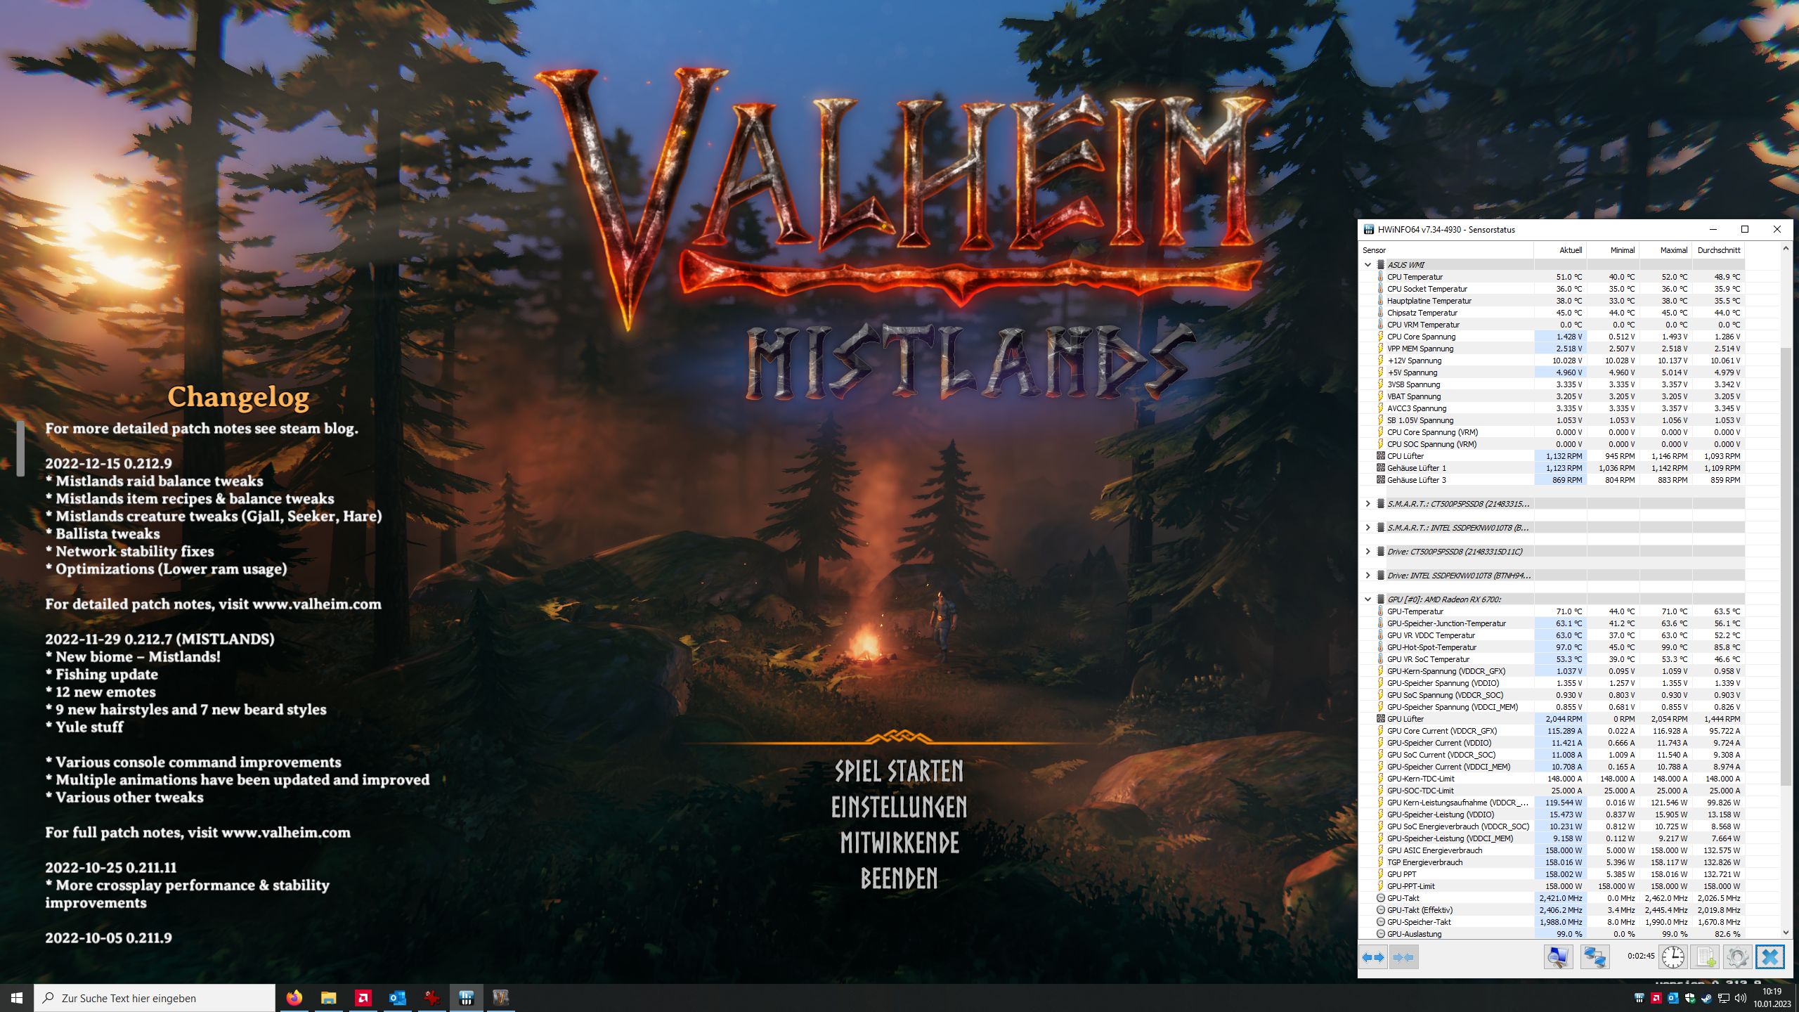Collapse the GPU AMD Radeon RX 6700 group
The image size is (1799, 1012).
[1368, 599]
